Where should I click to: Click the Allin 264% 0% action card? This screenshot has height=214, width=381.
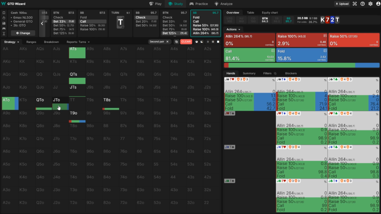[249, 40]
